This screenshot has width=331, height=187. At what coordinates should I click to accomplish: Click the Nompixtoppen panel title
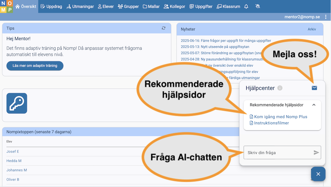39,132
